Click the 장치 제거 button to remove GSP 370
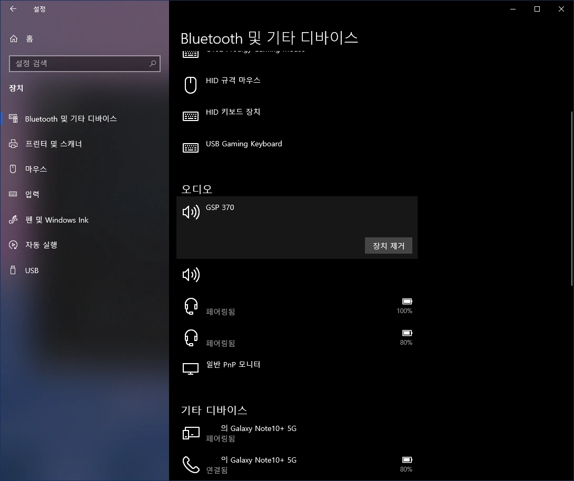Image resolution: width=574 pixels, height=481 pixels. click(x=388, y=245)
